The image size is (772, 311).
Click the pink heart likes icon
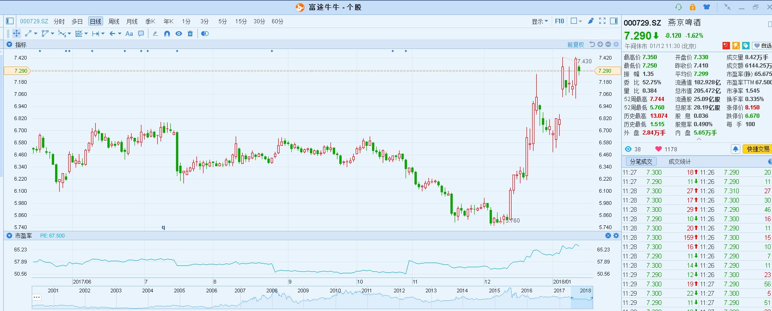coord(659,149)
